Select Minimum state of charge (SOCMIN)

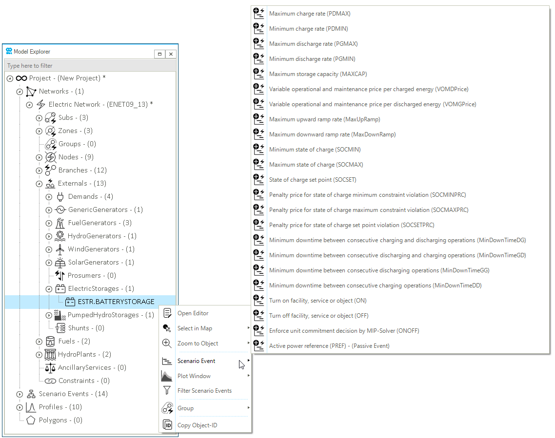point(315,150)
